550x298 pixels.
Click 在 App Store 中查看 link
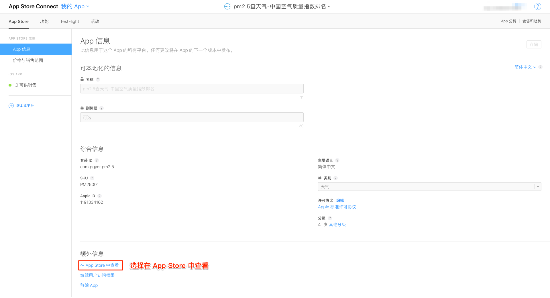pos(99,265)
